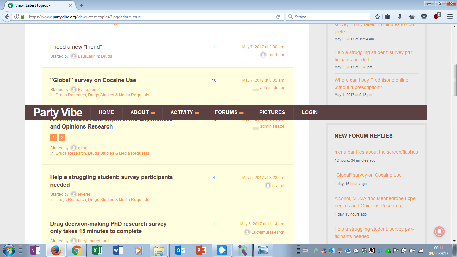457x257 pixels.
Task: Open Excel from the taskbar
Action: [97, 250]
